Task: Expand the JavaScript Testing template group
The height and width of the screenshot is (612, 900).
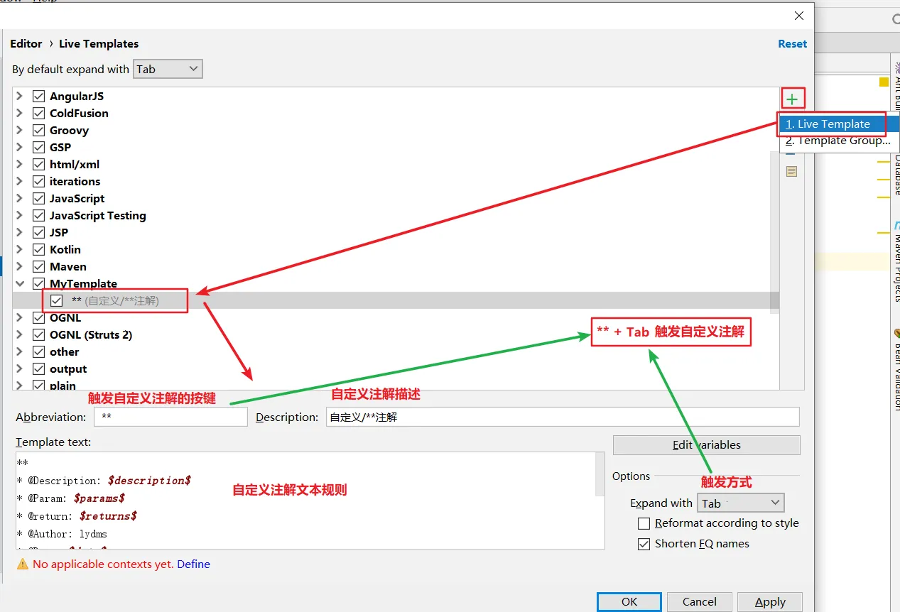Action: click(x=20, y=215)
